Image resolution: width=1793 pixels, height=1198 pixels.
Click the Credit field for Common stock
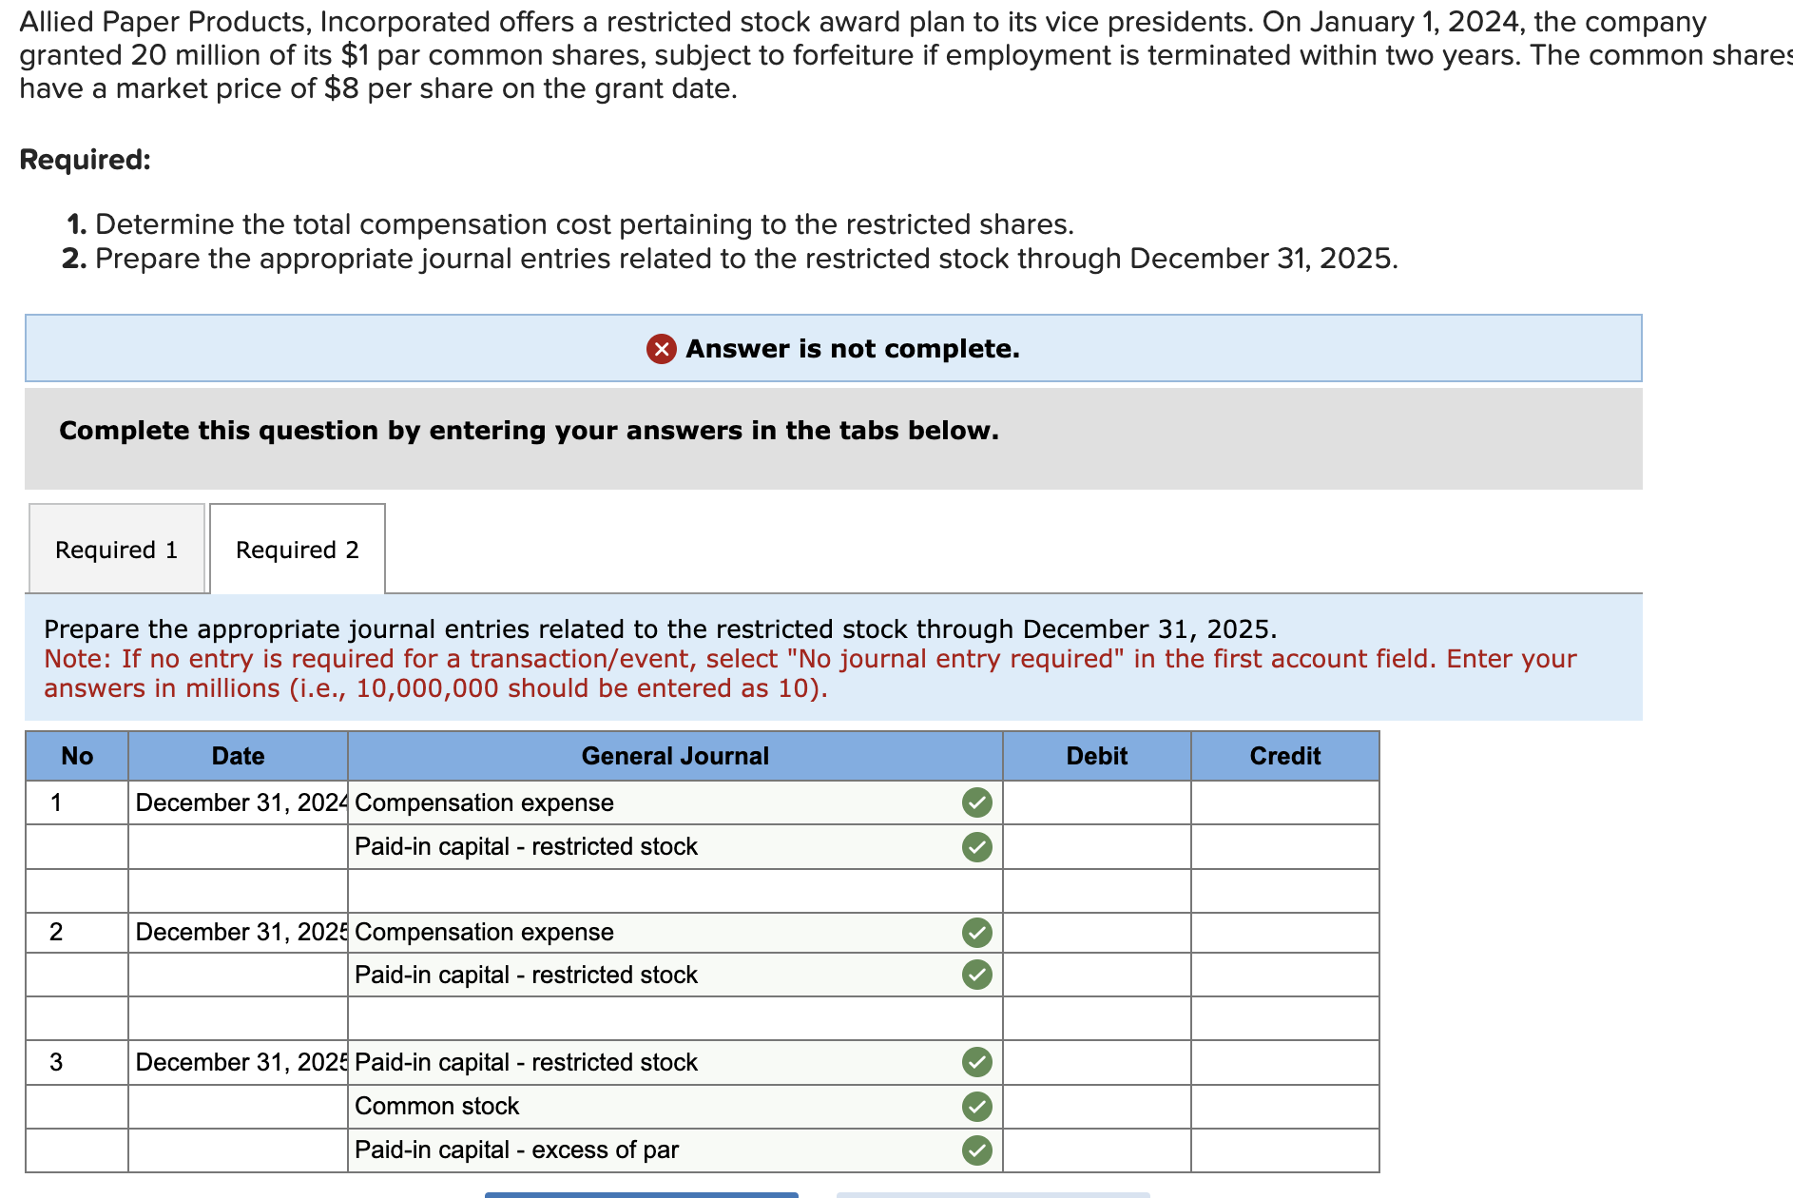[1285, 1105]
